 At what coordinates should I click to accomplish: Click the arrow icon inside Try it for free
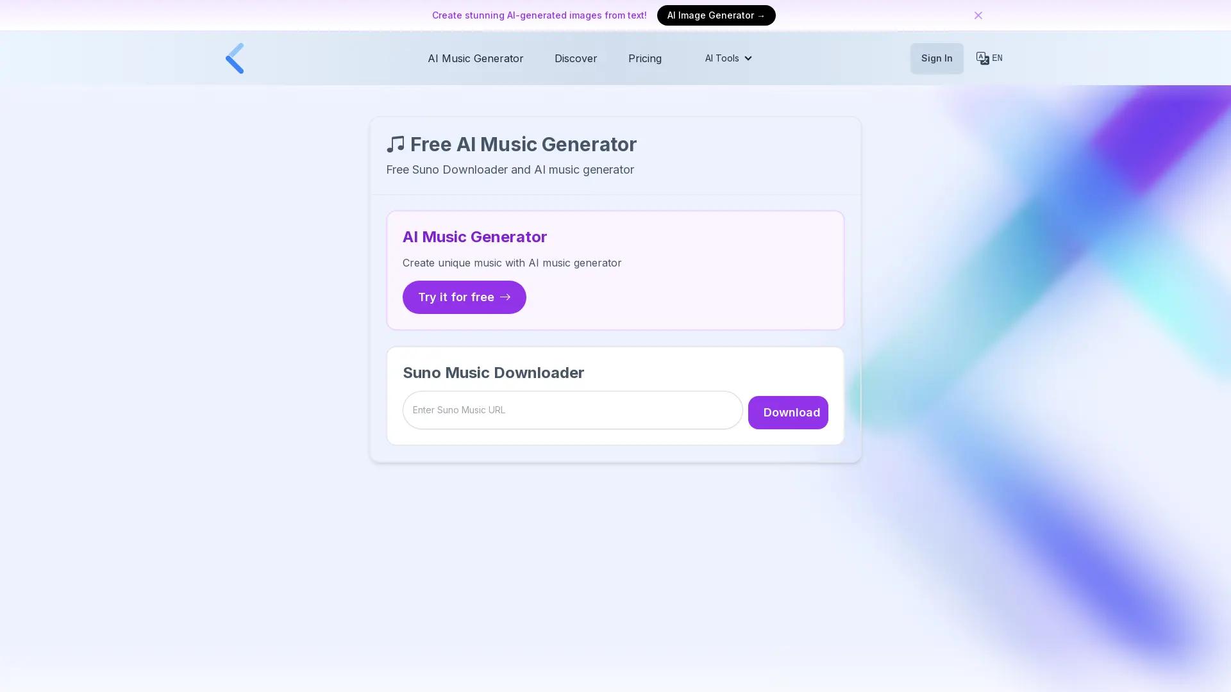click(x=506, y=297)
